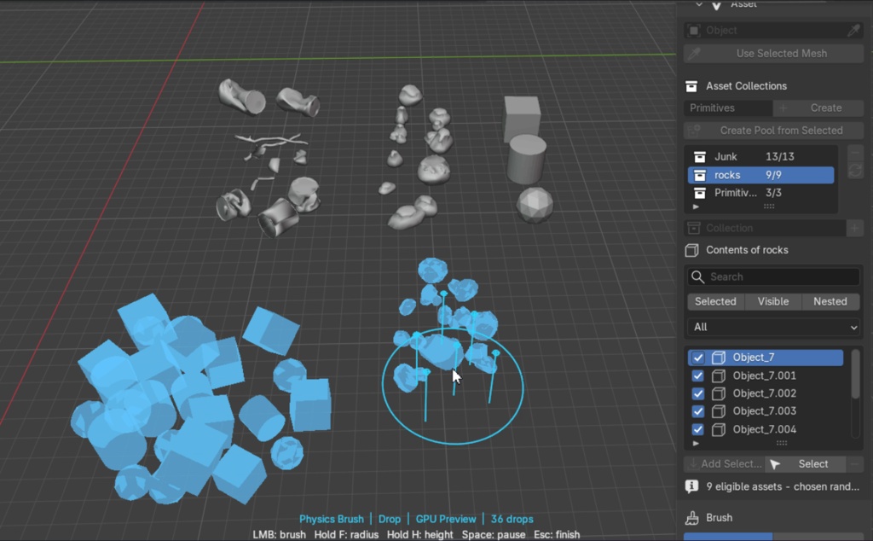This screenshot has width=873, height=541.
Task: Click the info icon beside eligible assets message
Action: 691,486
